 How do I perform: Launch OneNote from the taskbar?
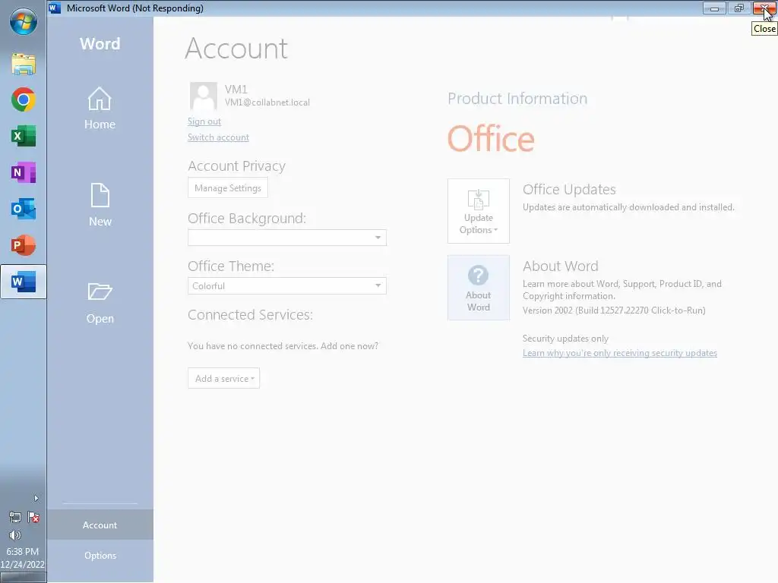[24, 172]
